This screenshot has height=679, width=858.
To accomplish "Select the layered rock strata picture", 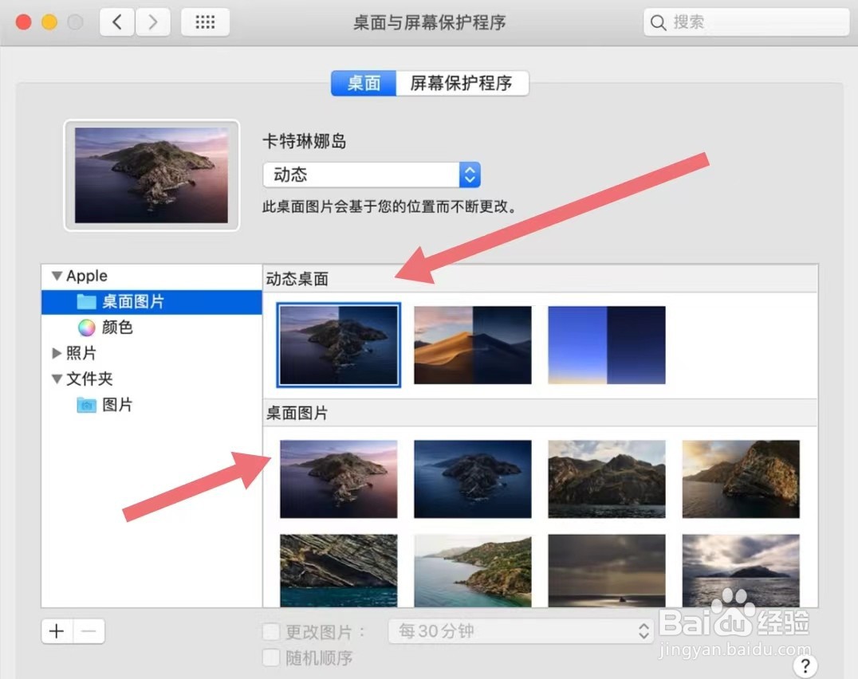I will click(339, 571).
